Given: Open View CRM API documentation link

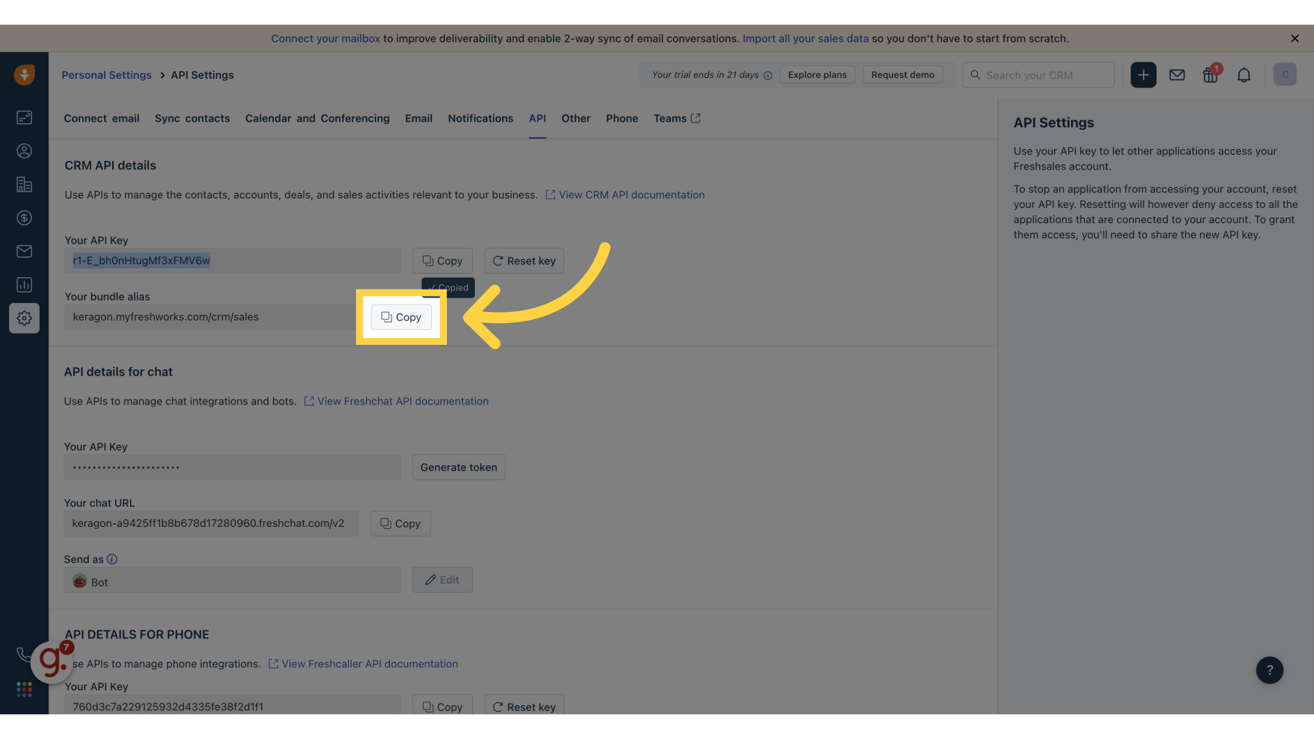Looking at the screenshot, I should tap(625, 195).
